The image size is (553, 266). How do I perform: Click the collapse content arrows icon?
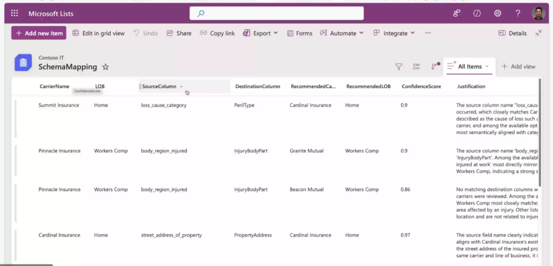(538, 33)
